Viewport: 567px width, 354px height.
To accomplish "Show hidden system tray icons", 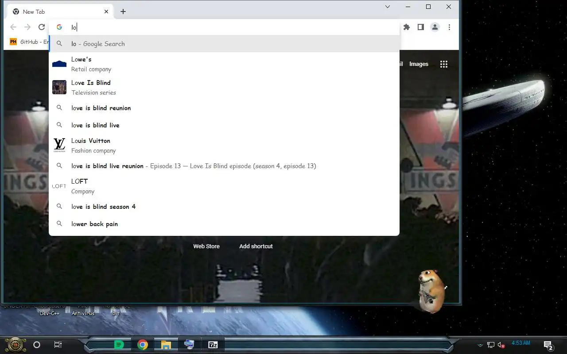I will [x=480, y=345].
